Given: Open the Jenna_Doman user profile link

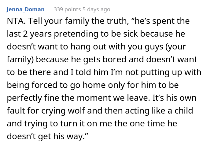Looking at the screenshot, I should pyautogui.click(x=25, y=9).
